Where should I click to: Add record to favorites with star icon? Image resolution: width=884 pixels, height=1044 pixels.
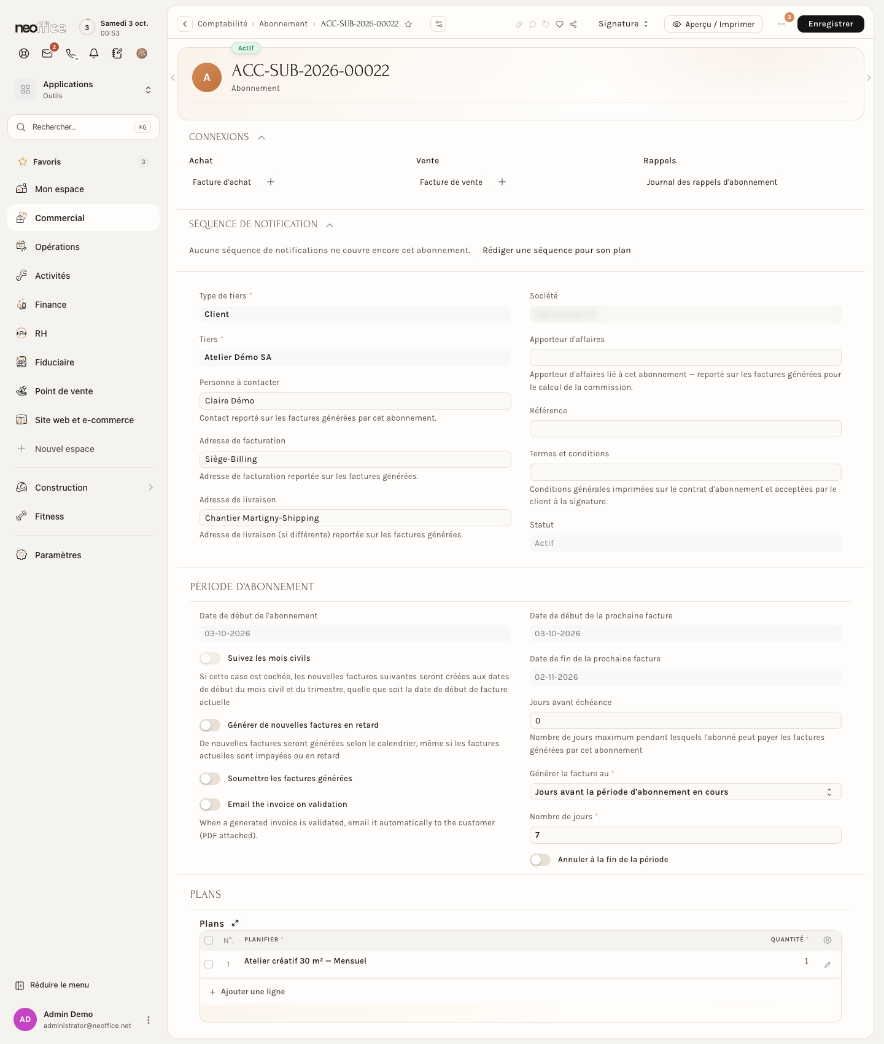[x=408, y=24]
